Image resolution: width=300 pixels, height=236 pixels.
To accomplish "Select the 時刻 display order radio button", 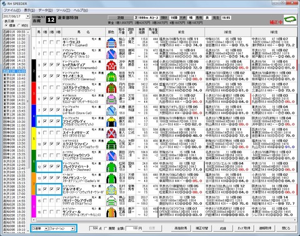I will 19,26.
